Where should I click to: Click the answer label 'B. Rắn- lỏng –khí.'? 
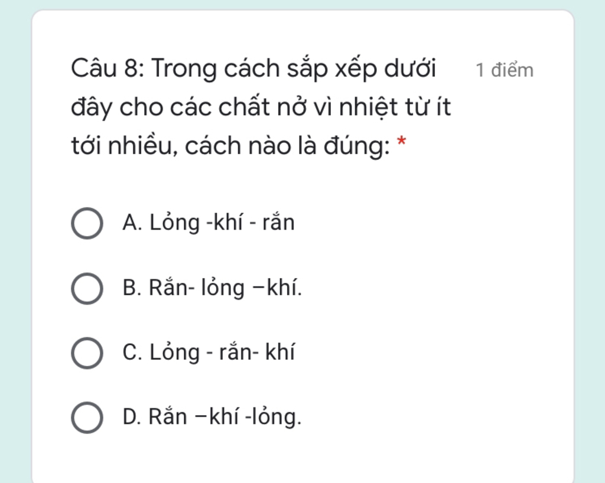pos(212,288)
